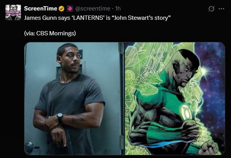Viewport: 231px width, 158px height.
Task: Click the wristwatch in the left photo
Action: click(60, 117)
